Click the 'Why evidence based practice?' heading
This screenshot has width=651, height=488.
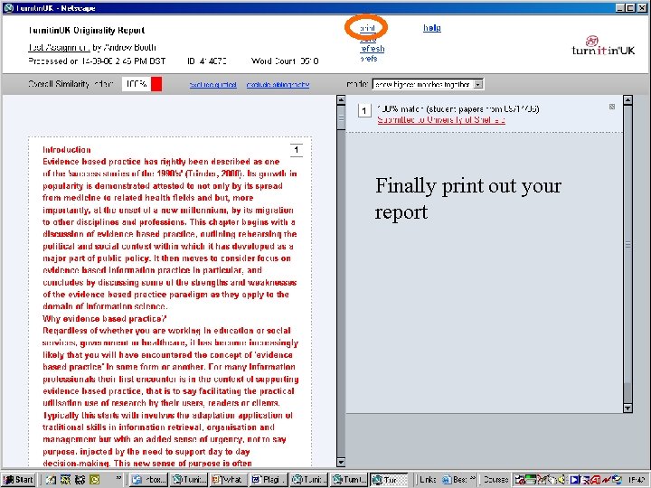[104, 319]
